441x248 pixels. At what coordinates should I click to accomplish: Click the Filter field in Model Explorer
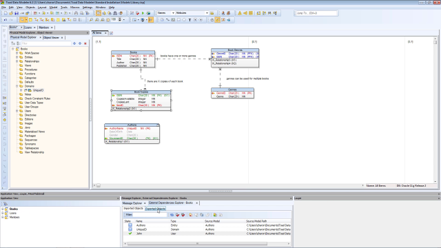click(46, 43)
